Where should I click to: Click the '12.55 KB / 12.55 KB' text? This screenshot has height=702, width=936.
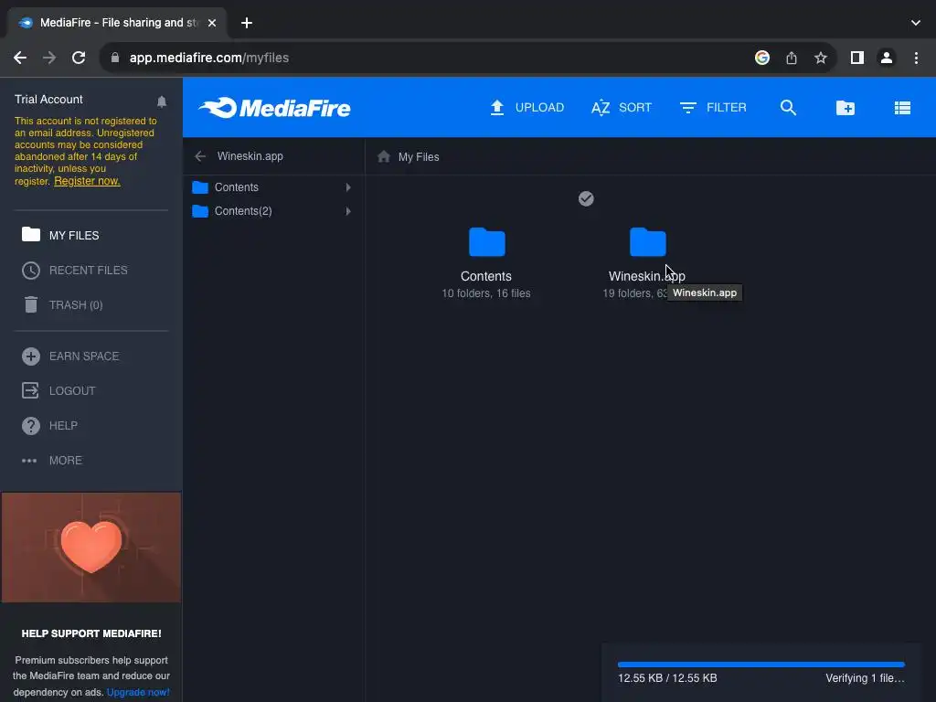point(667,678)
